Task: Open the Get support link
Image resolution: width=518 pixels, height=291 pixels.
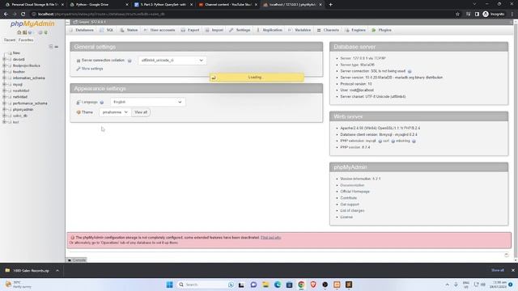Action: coord(350,205)
